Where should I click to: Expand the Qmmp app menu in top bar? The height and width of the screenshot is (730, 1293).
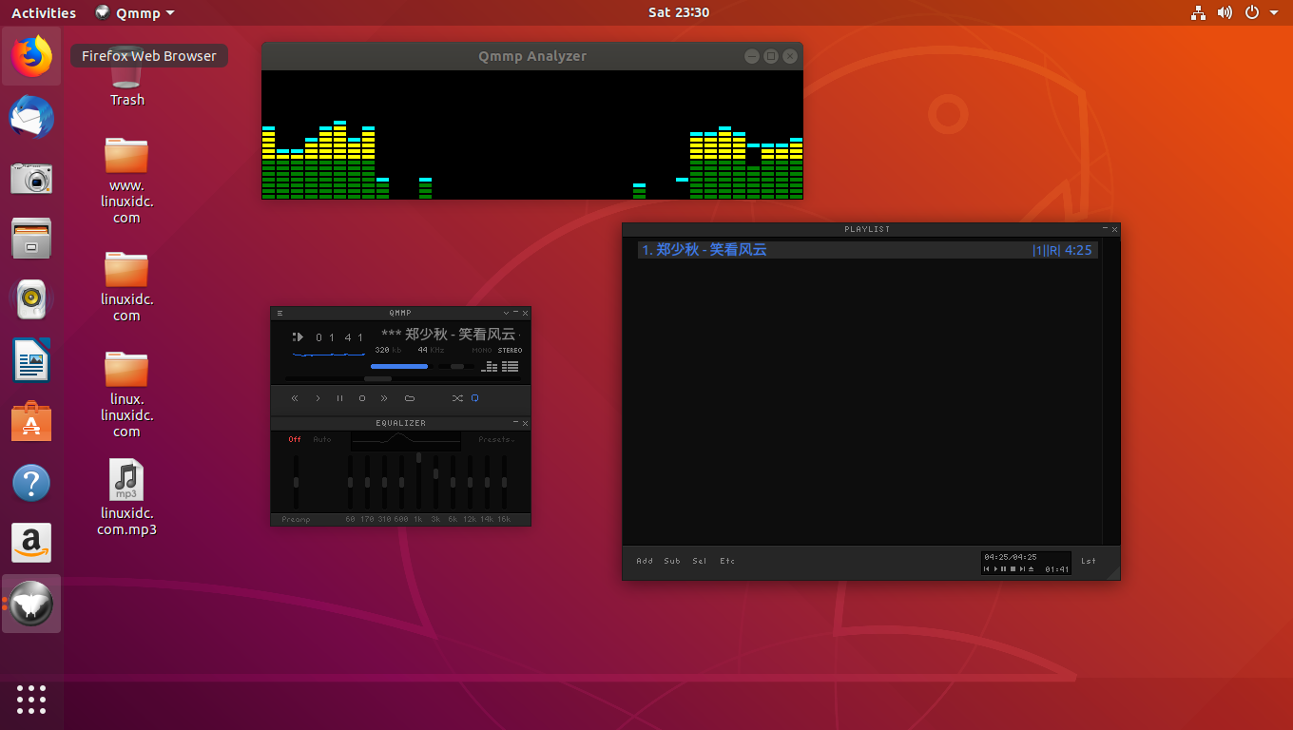click(x=136, y=13)
